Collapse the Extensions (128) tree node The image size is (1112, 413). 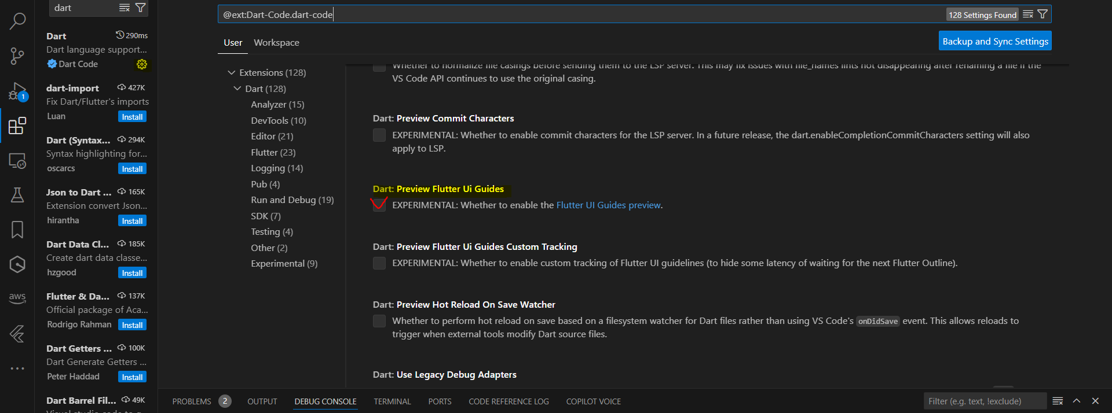(x=232, y=72)
